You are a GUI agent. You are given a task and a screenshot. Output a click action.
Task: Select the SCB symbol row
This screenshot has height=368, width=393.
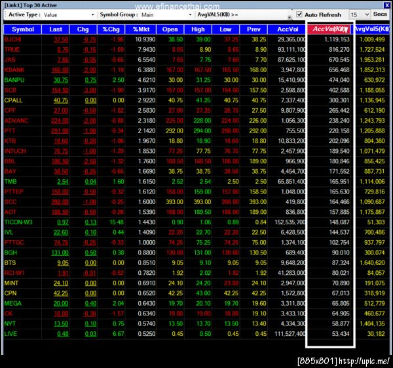point(196,90)
